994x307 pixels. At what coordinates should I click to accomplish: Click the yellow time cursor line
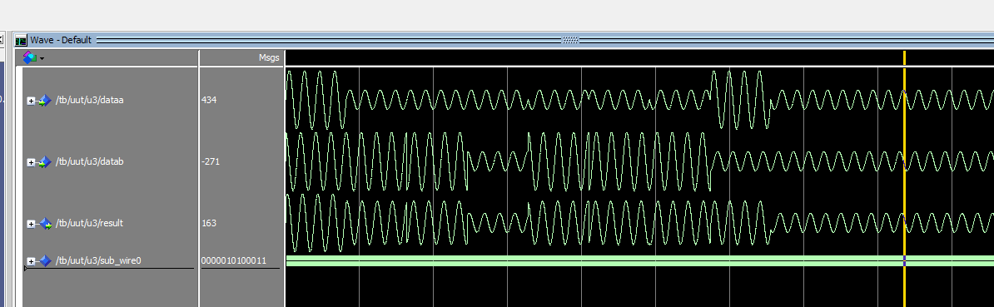905,177
